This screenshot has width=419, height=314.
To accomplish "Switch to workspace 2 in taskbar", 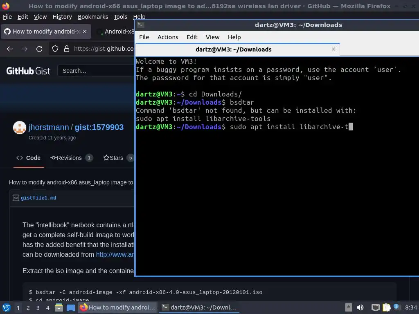I will point(28,308).
